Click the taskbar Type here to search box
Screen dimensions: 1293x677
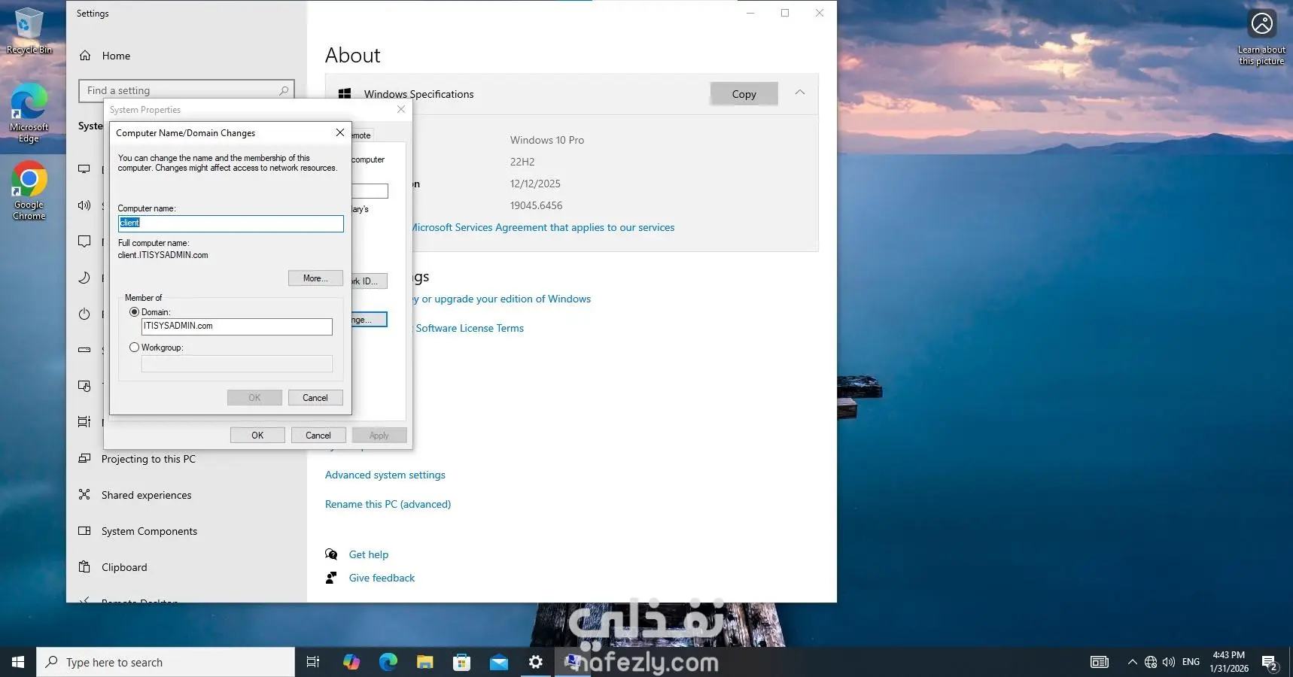[166, 662]
